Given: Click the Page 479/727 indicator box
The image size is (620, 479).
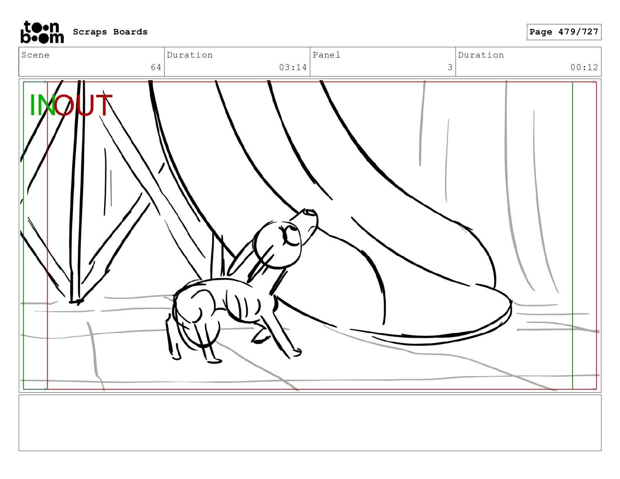Looking at the screenshot, I should [564, 32].
